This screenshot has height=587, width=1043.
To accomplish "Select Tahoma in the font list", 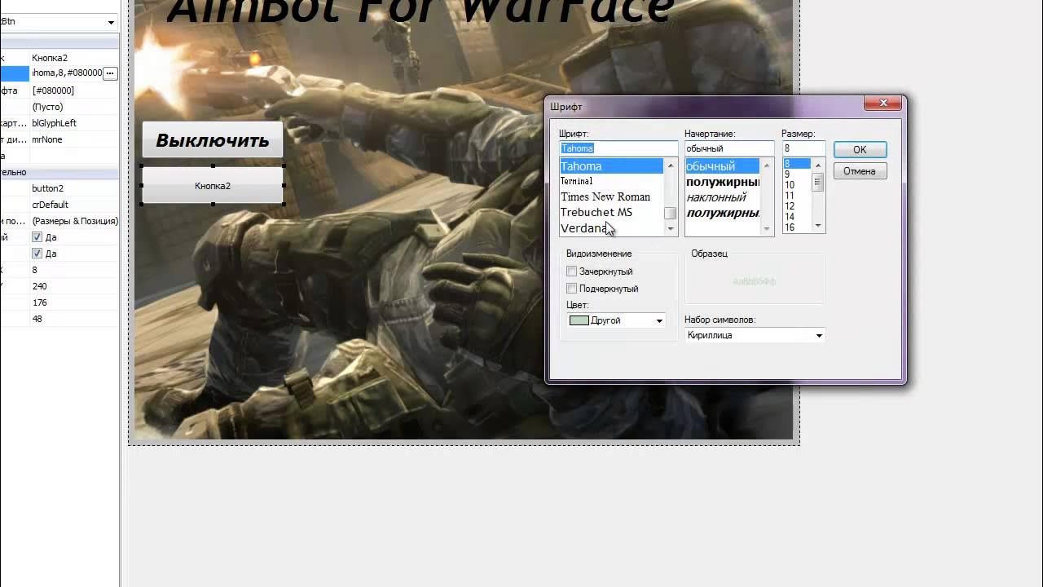I will (611, 166).
